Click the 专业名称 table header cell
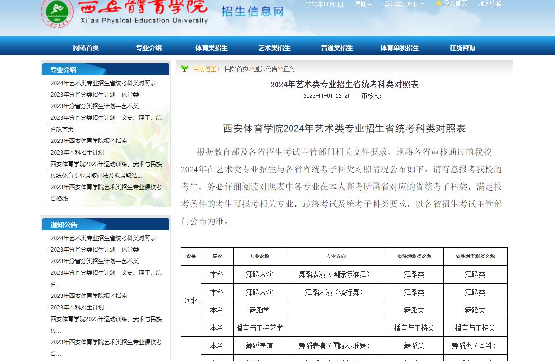 [x=260, y=257]
